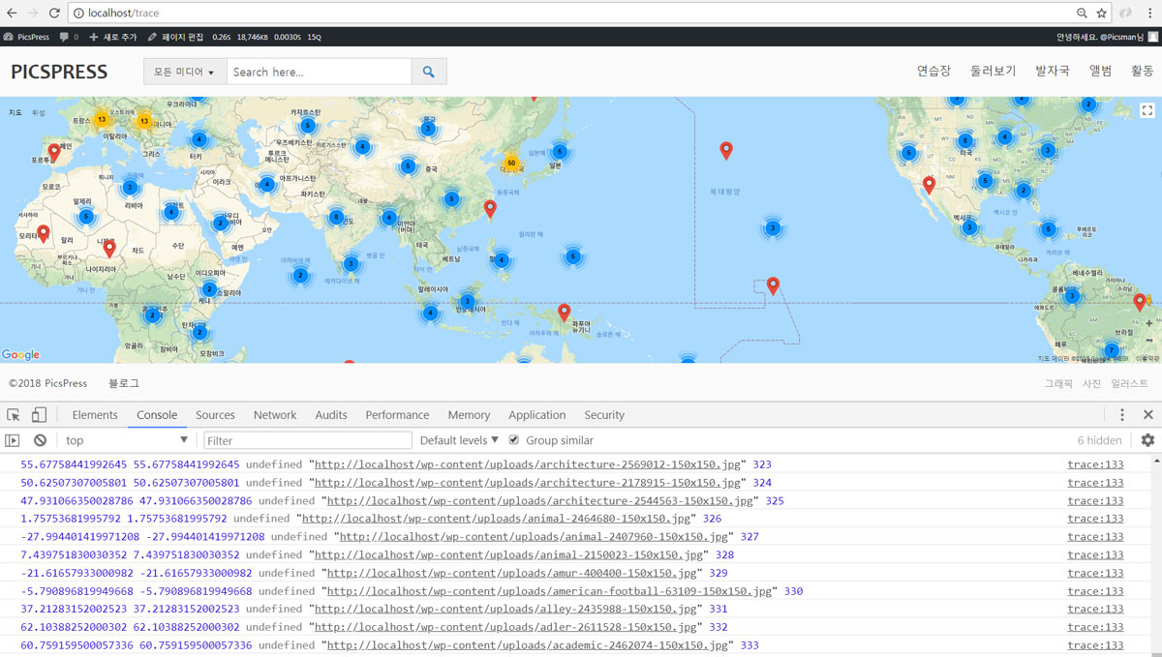Open the Network tab
Screen dimensions: 1162x657
point(275,415)
